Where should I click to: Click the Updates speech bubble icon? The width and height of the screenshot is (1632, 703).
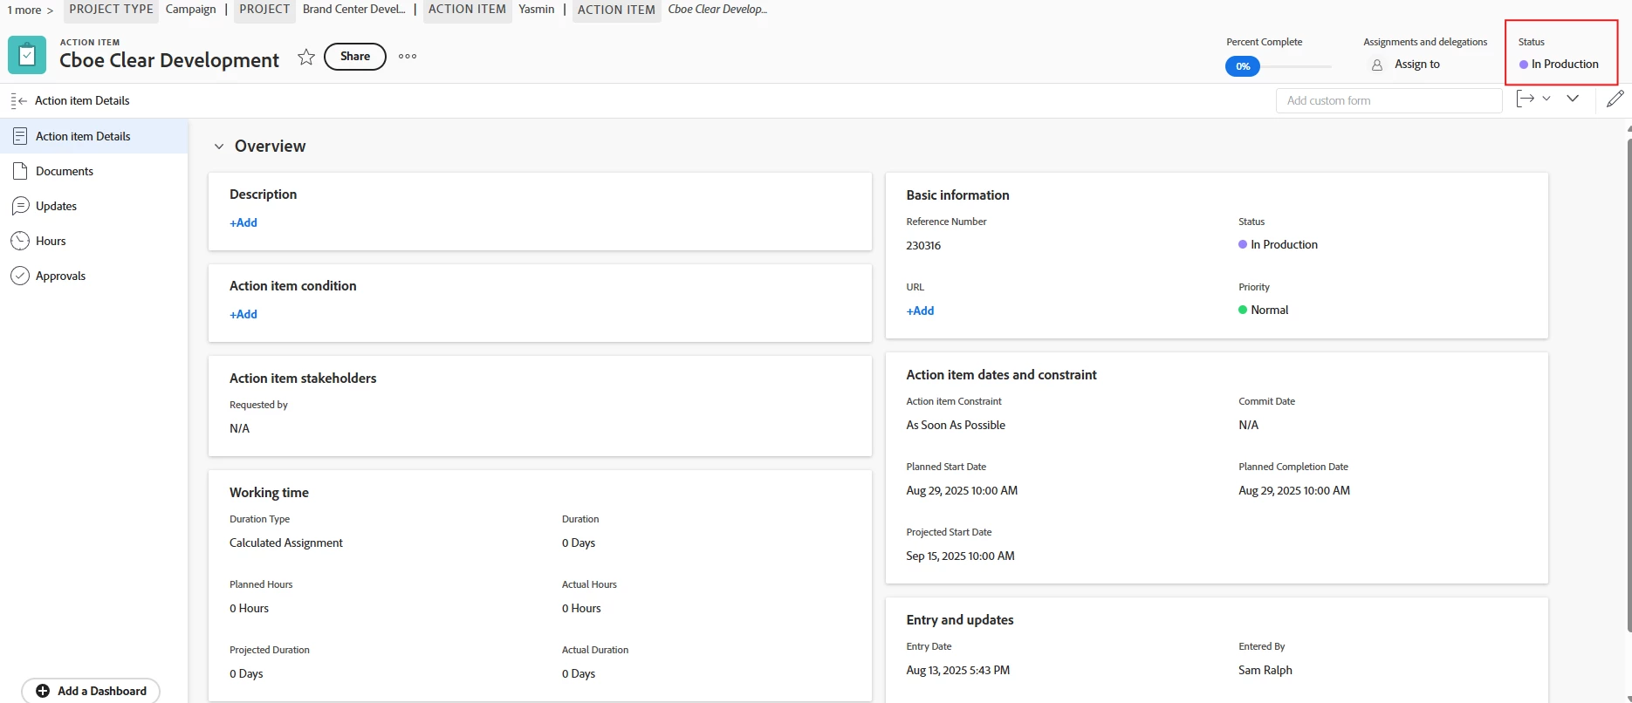point(20,206)
